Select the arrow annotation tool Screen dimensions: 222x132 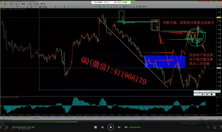(x=199, y=92)
